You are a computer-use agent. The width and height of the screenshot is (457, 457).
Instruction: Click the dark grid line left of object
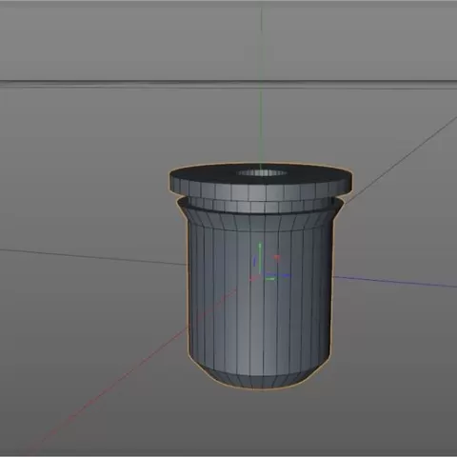(x=93, y=257)
